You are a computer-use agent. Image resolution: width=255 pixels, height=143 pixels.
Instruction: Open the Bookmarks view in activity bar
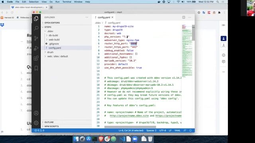coord(36,68)
